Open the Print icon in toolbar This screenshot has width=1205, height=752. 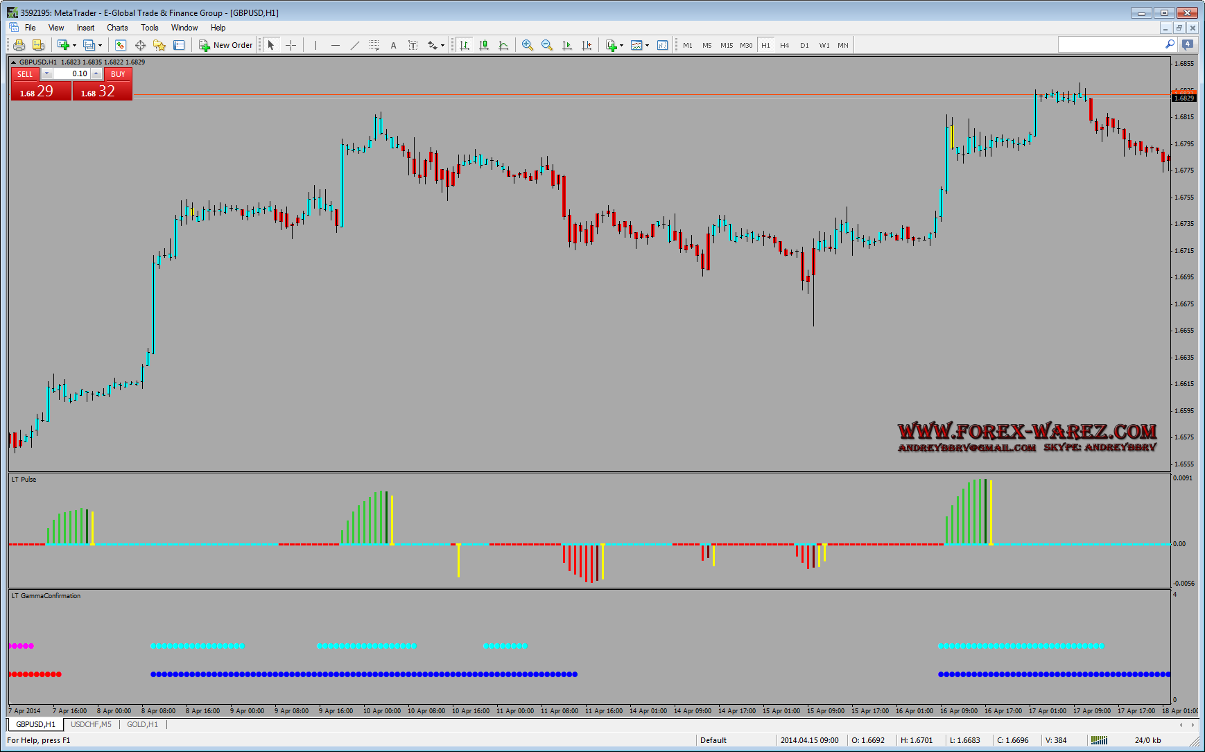click(19, 45)
